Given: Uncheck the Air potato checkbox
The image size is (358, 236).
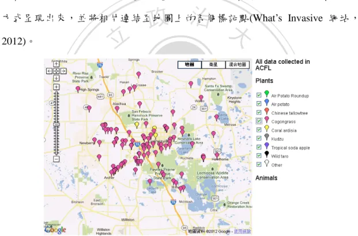Looking at the screenshot, I should click(x=259, y=104).
